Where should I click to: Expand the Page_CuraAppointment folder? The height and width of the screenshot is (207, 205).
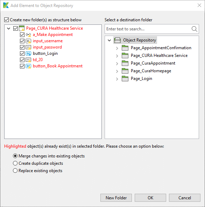[117, 64]
